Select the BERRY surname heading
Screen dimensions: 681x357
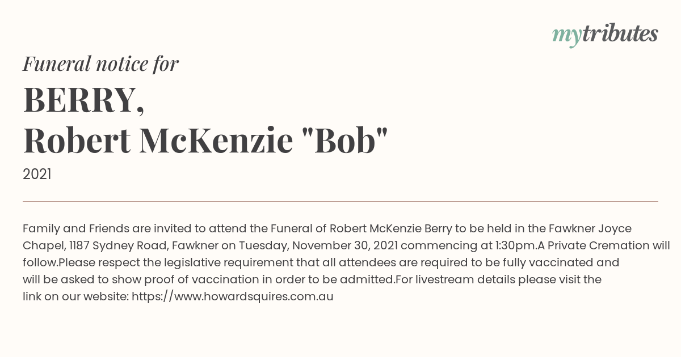click(x=84, y=100)
